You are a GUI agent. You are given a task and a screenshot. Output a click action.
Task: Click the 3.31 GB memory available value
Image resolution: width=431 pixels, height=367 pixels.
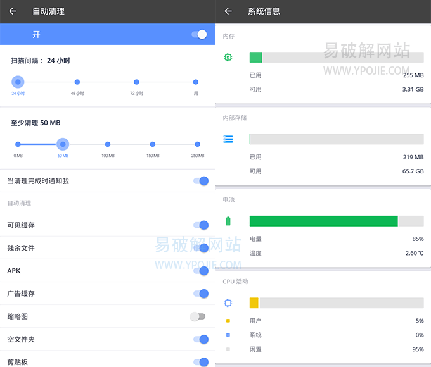[413, 89]
